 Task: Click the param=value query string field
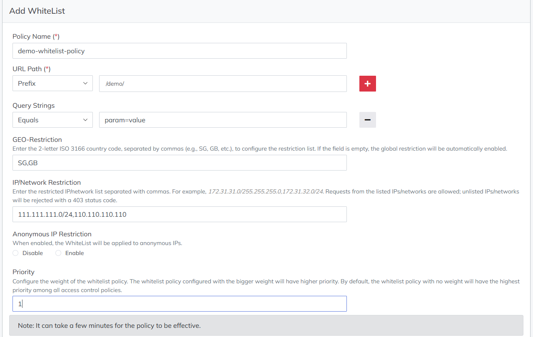click(x=223, y=120)
